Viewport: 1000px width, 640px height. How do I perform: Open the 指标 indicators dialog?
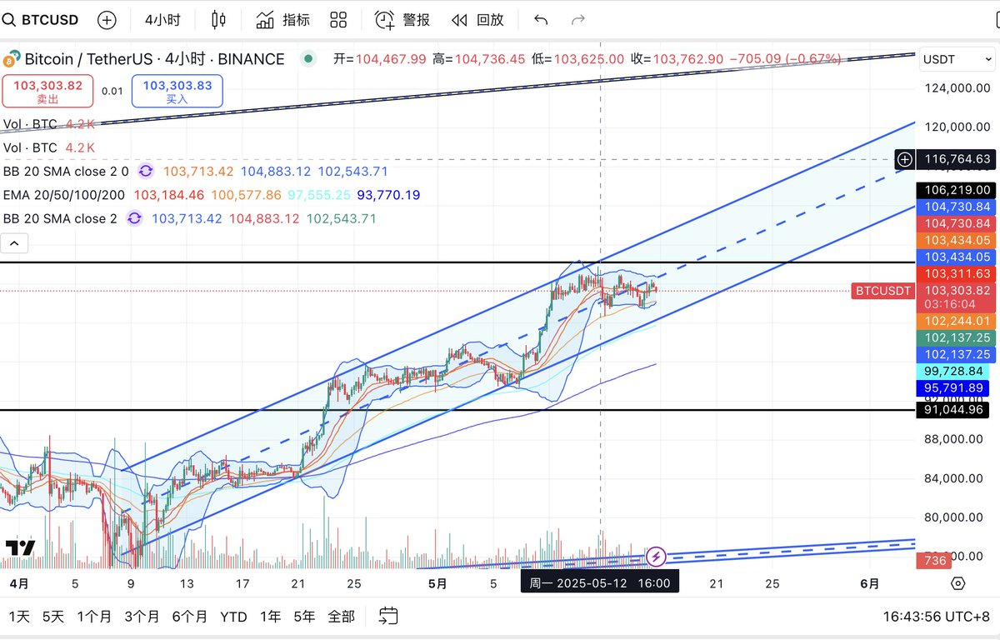click(282, 19)
